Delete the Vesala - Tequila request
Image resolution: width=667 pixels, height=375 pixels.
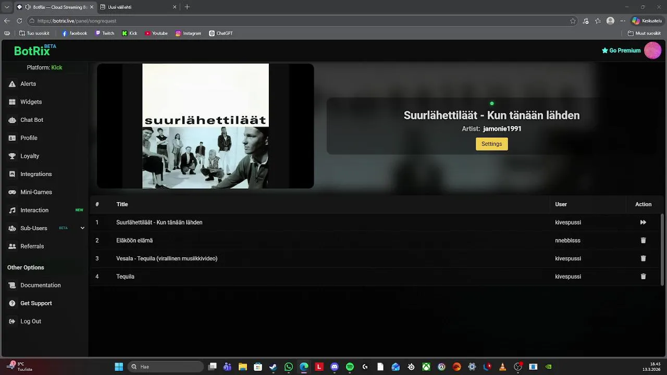pos(643,258)
